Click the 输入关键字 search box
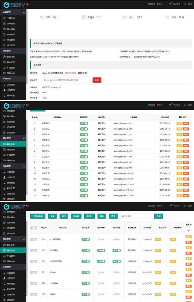The width and height of the screenshot is (194, 302). coord(136,216)
